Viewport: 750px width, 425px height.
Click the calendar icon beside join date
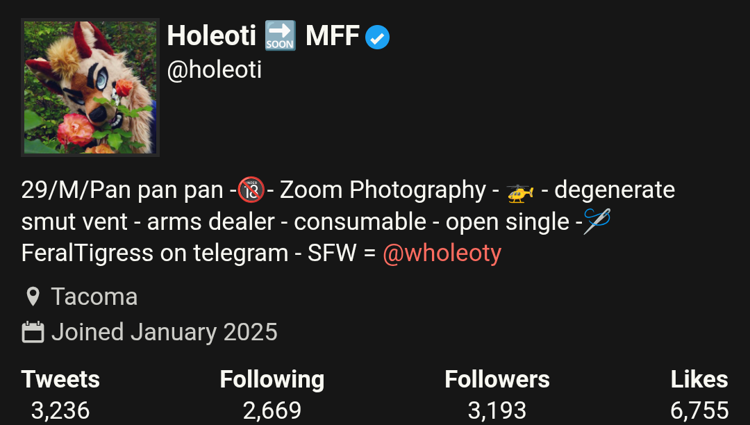[x=33, y=332]
